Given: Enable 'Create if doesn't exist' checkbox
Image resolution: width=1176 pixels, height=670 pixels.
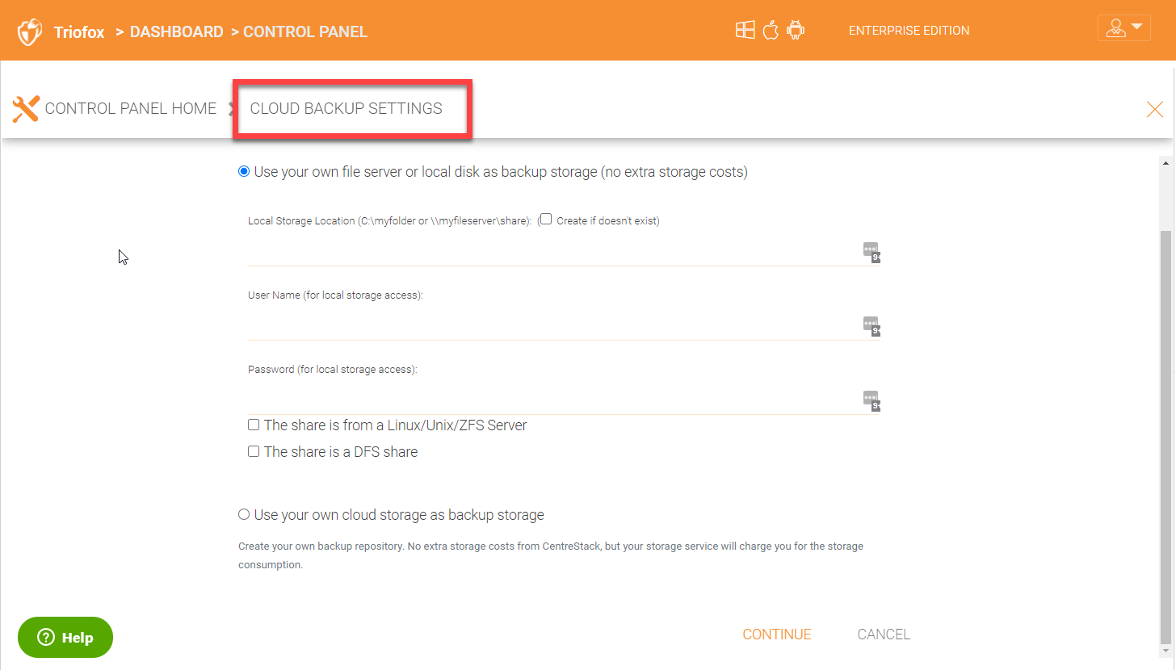Looking at the screenshot, I should [x=546, y=220].
